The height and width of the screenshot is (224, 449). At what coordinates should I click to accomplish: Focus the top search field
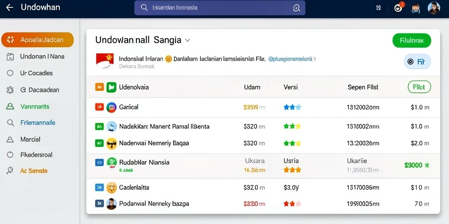coord(220,8)
